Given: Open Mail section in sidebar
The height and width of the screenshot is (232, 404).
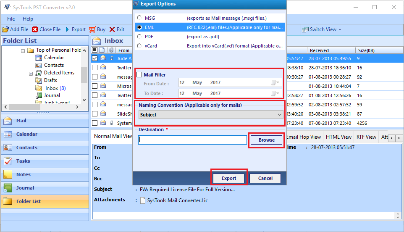Looking at the screenshot, I should pyautogui.click(x=45, y=121).
